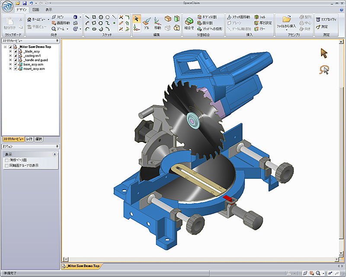Image resolution: width=346 pixels, height=277 pixels.
Task: Switch to the 表示 ribbon tab
Action: point(49,10)
